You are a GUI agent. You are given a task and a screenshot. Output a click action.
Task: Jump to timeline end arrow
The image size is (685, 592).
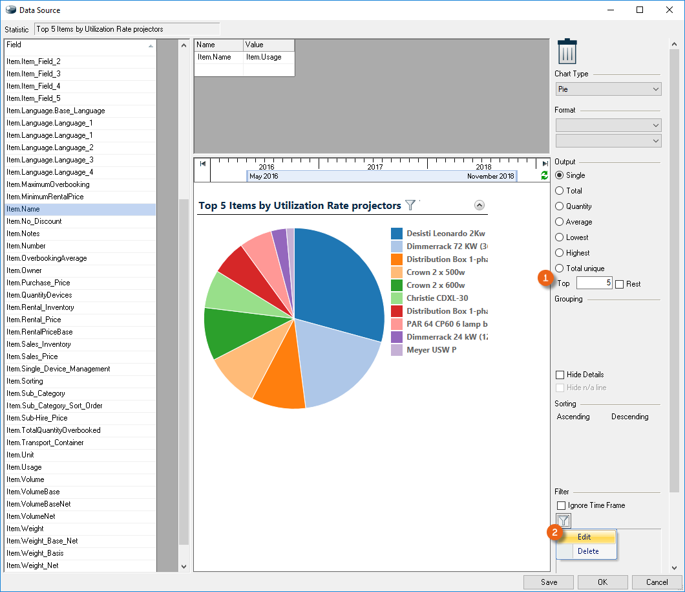coord(545,164)
